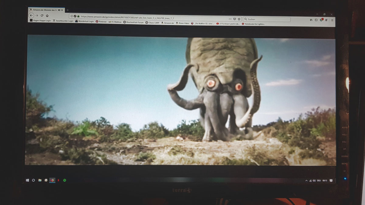Show the sidebar panel
Viewport: 365px width, 205px height.
pyautogui.click(x=316, y=20)
